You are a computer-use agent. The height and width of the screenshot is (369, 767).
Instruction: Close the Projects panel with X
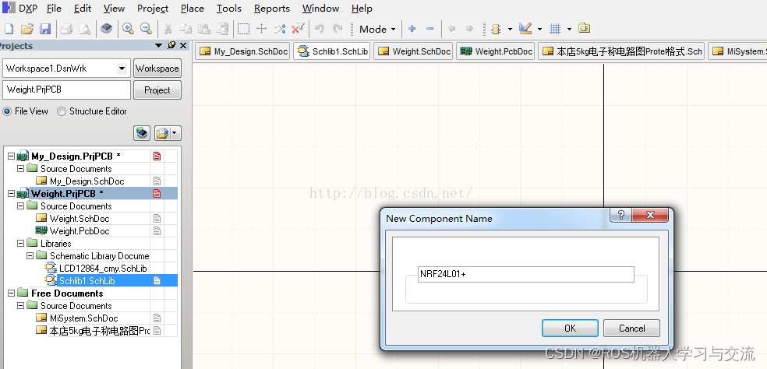[183, 45]
